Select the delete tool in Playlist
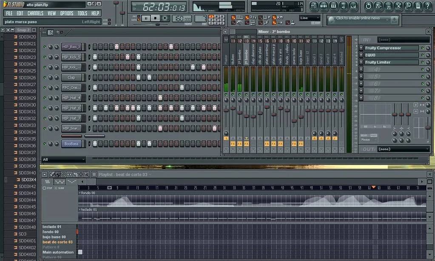This screenshot has width=435, height=261. (63, 174)
